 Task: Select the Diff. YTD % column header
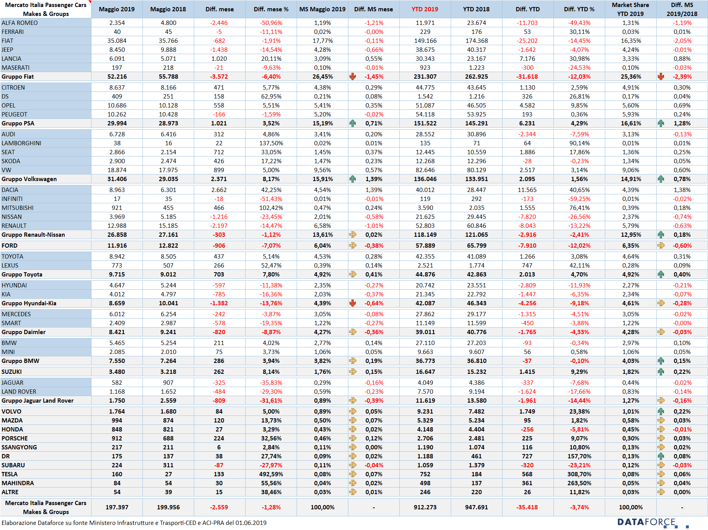579,9
